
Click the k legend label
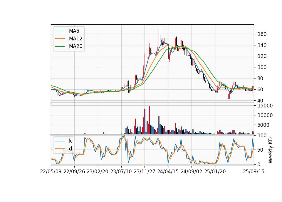coord(70,141)
